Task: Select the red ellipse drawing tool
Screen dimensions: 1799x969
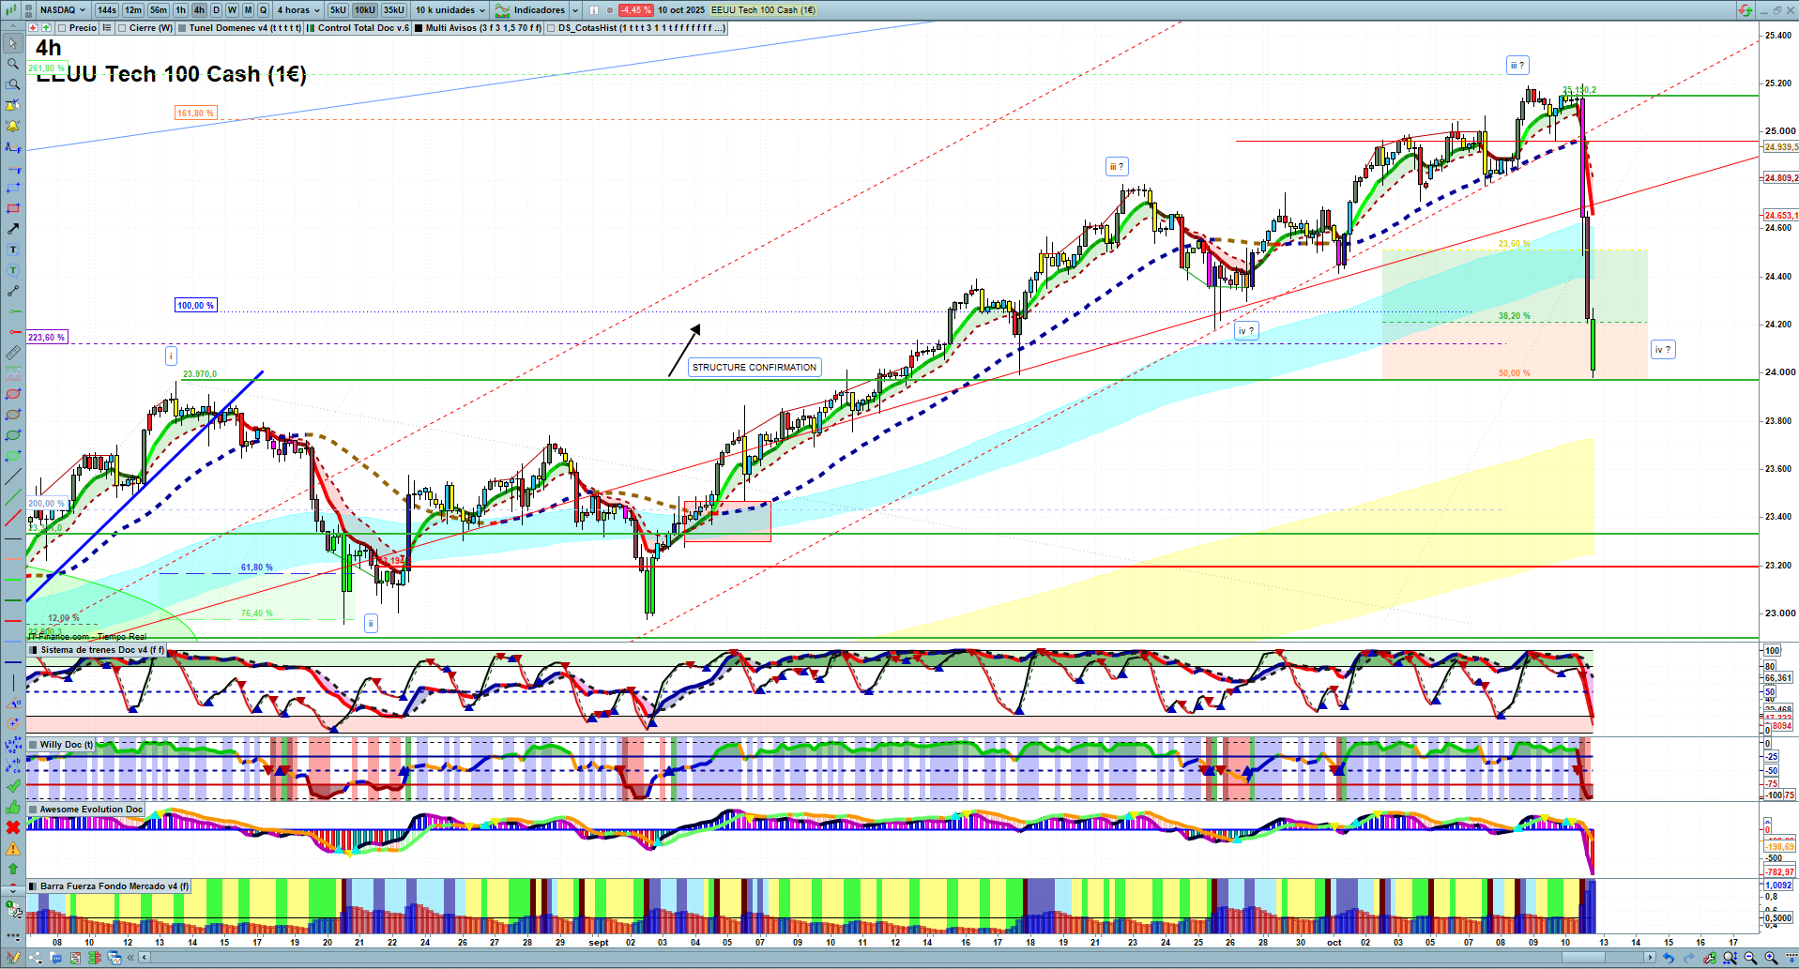Action: [13, 394]
